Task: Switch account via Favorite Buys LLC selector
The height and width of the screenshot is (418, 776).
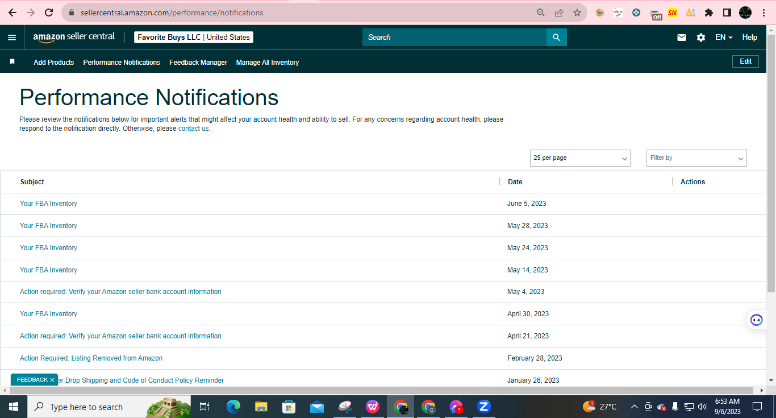Action: point(194,38)
